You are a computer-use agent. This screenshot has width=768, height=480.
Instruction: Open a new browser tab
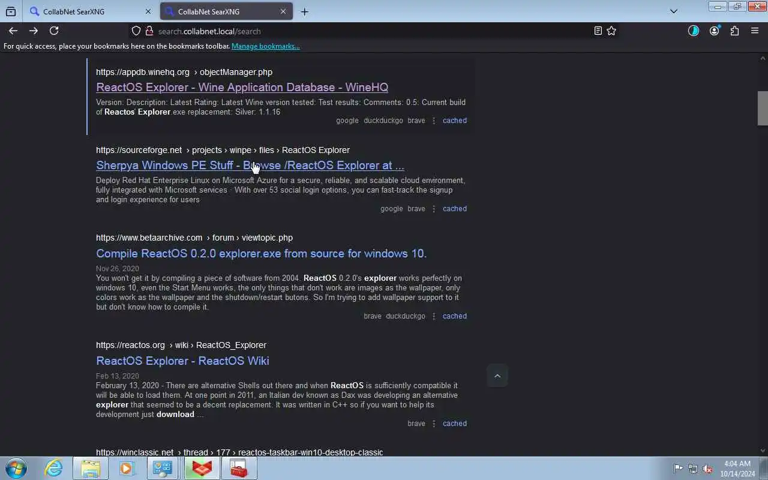point(304,11)
